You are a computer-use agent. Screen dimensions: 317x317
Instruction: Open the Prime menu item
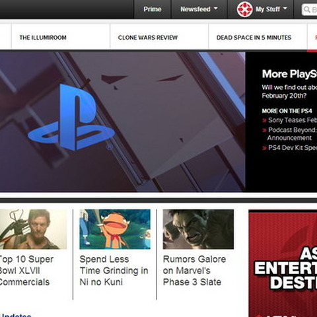(153, 9)
